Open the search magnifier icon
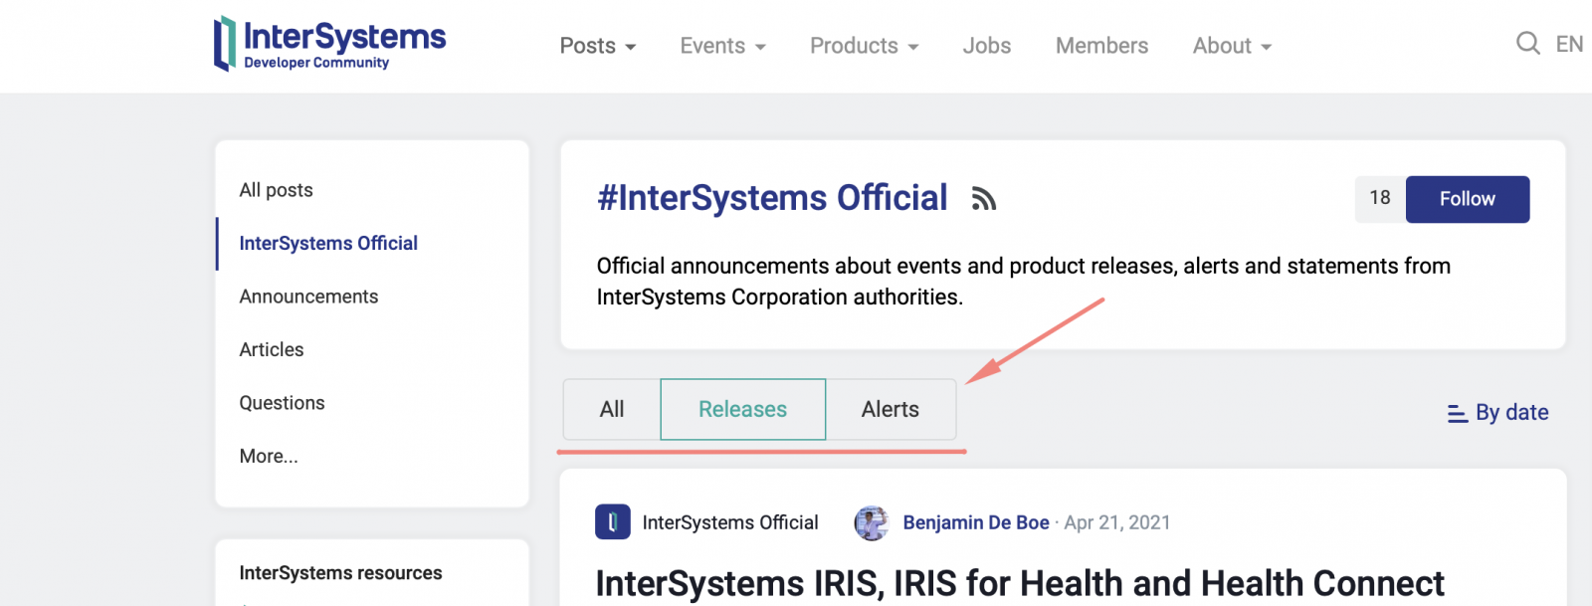The image size is (1592, 606). [1527, 43]
